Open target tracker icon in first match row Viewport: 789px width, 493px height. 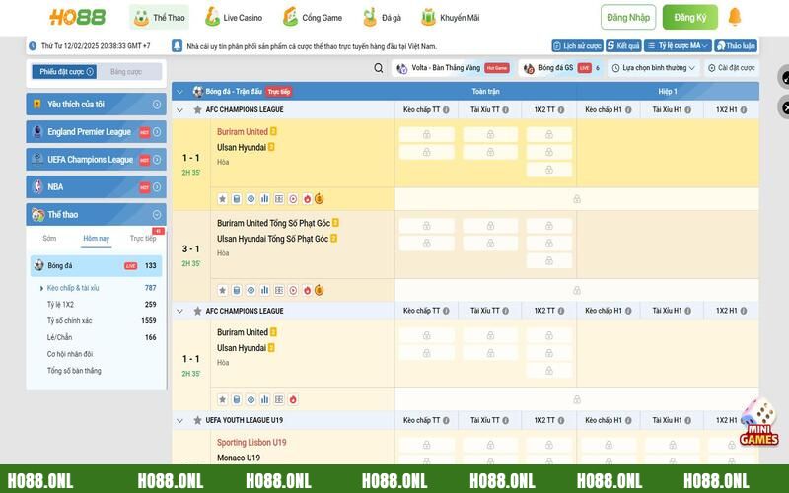pyautogui.click(x=251, y=199)
